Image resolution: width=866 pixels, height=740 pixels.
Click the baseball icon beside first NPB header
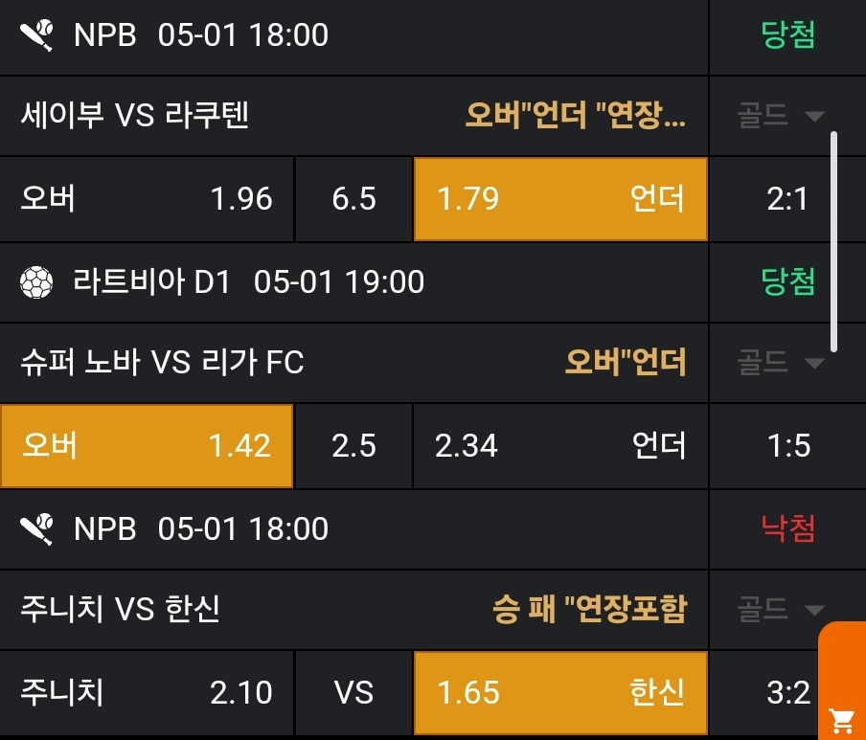coord(36,35)
